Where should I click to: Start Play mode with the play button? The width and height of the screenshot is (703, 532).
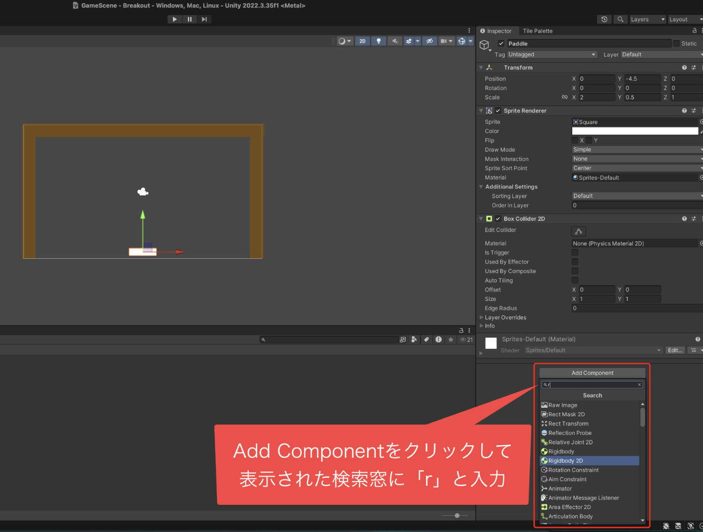(174, 19)
